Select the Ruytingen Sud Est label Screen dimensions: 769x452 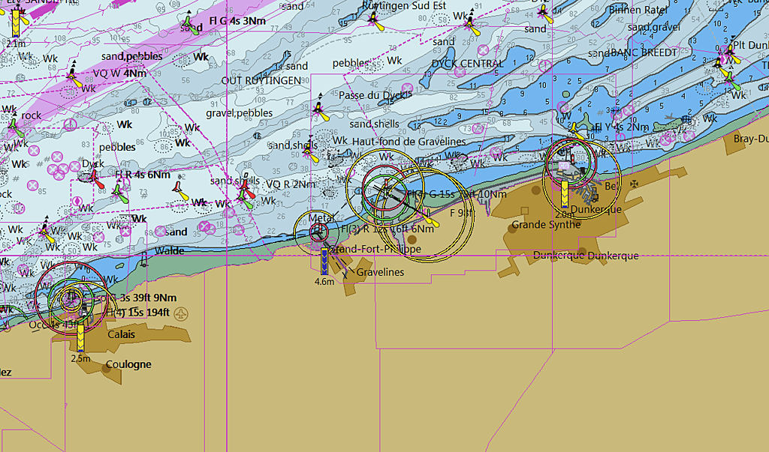(404, 5)
